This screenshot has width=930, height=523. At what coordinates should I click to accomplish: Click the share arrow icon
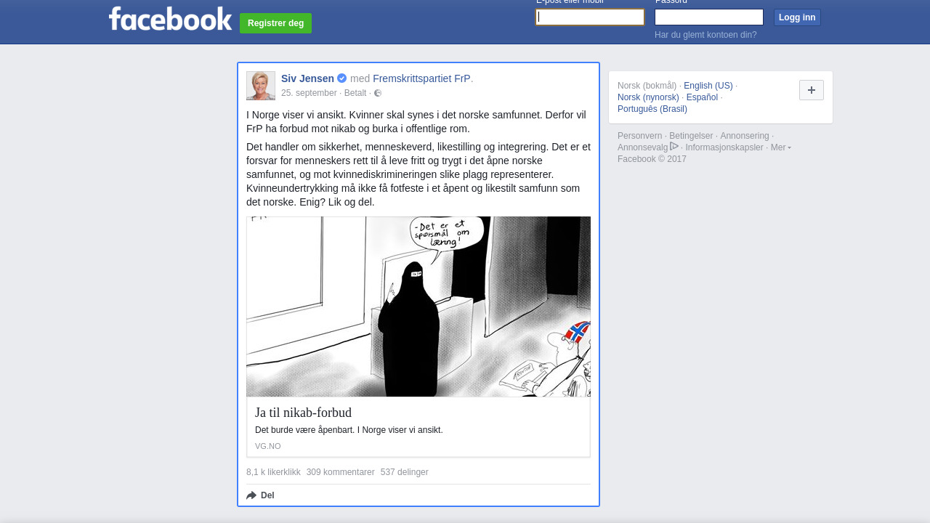(x=251, y=495)
